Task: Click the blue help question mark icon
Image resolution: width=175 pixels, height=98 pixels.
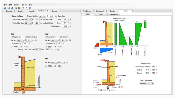Action: coord(30,8)
